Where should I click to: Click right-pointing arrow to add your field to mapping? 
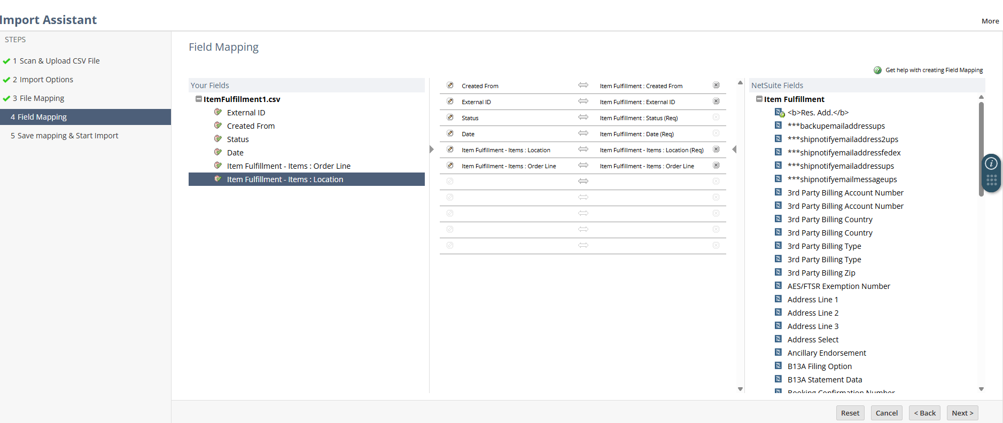432,150
